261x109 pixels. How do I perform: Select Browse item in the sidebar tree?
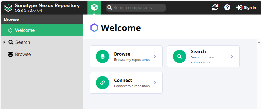pyautogui.click(x=42, y=54)
